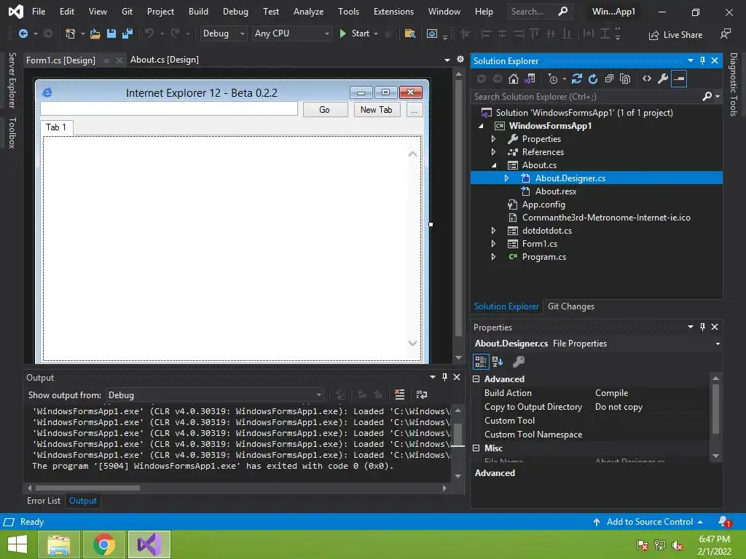
Task: Click the New Project toolbar icon
Action: click(x=70, y=33)
